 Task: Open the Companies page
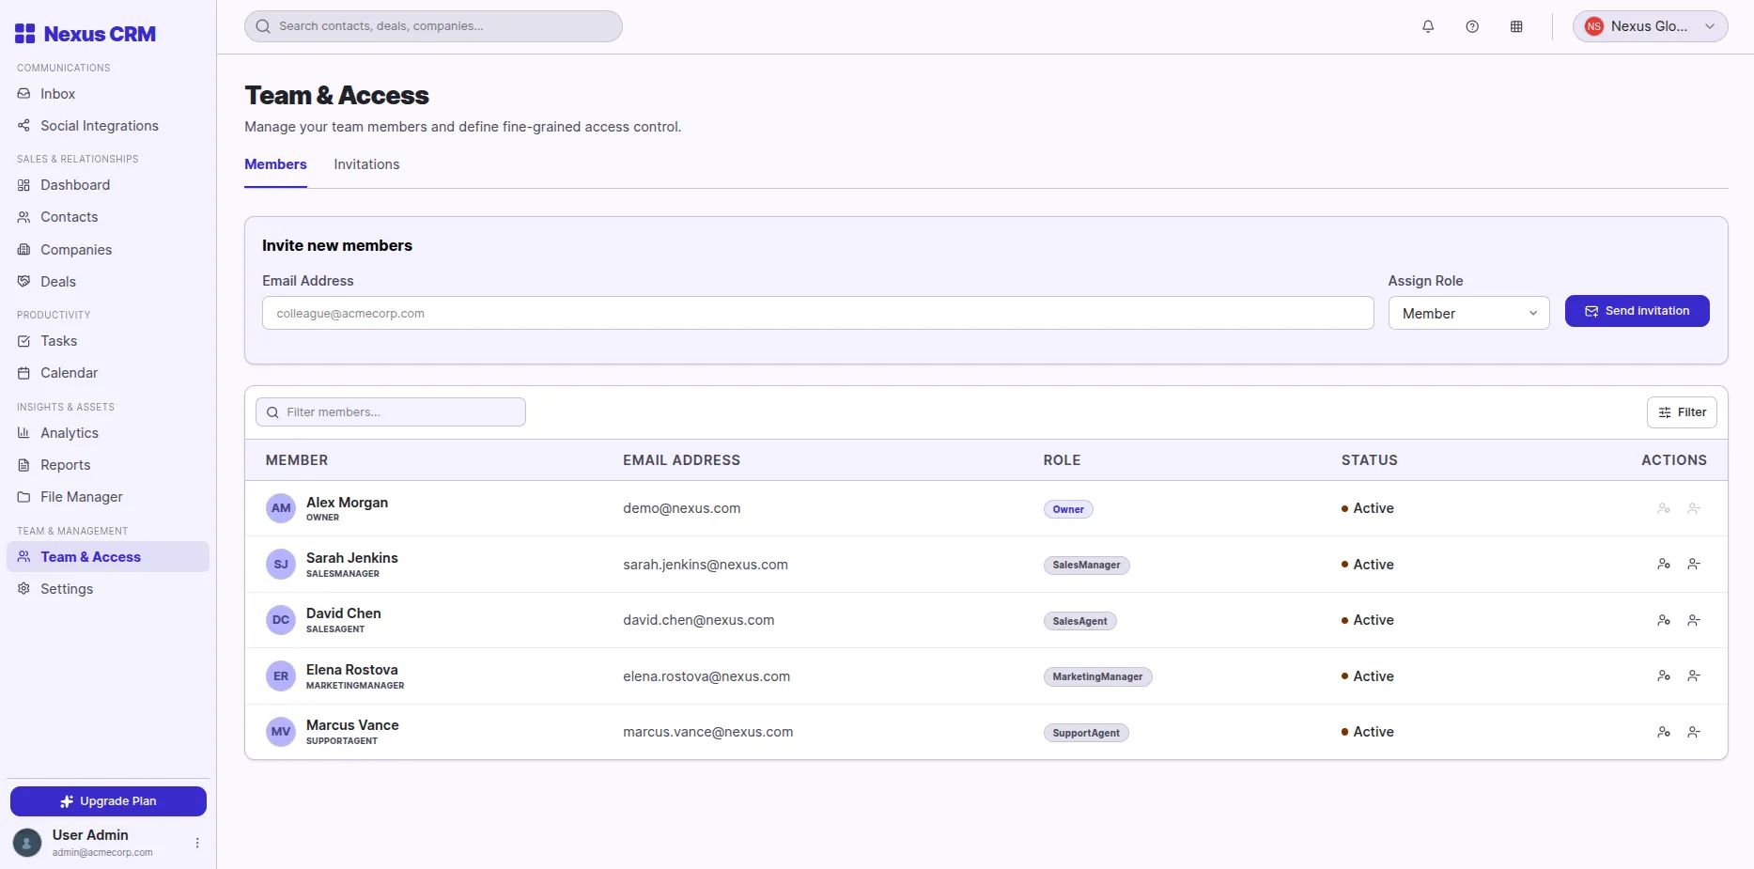click(107, 250)
